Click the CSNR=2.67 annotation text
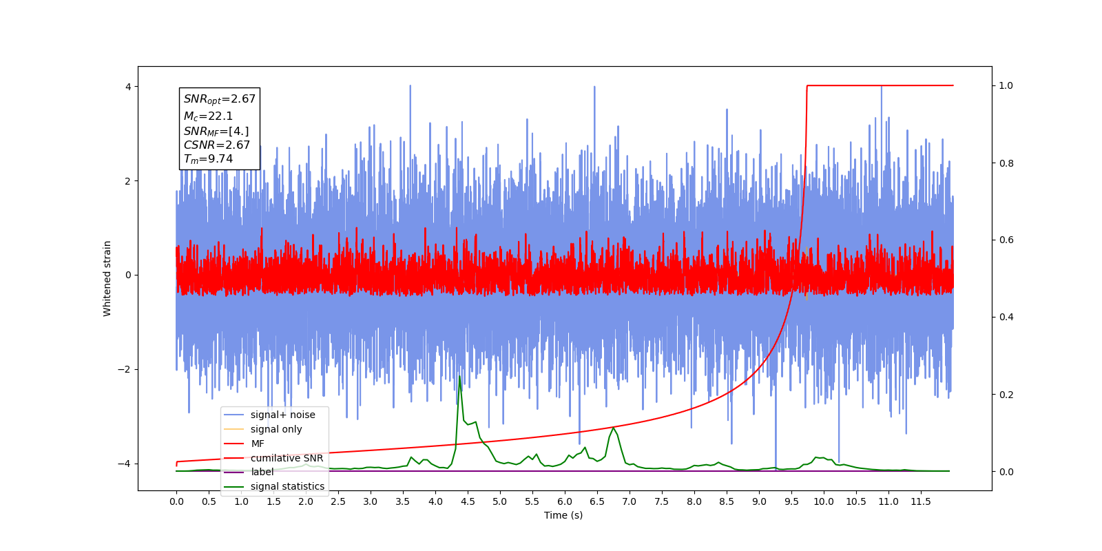The image size is (1102, 551). point(216,145)
